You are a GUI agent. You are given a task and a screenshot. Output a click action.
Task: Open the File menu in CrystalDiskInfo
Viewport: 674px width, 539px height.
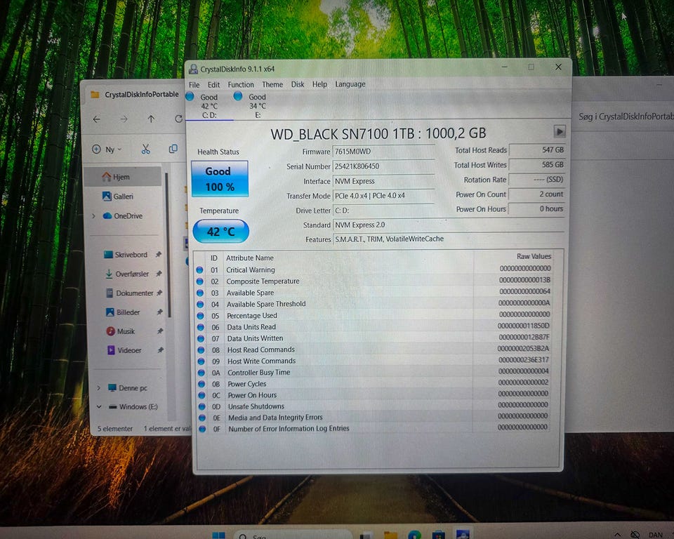194,85
